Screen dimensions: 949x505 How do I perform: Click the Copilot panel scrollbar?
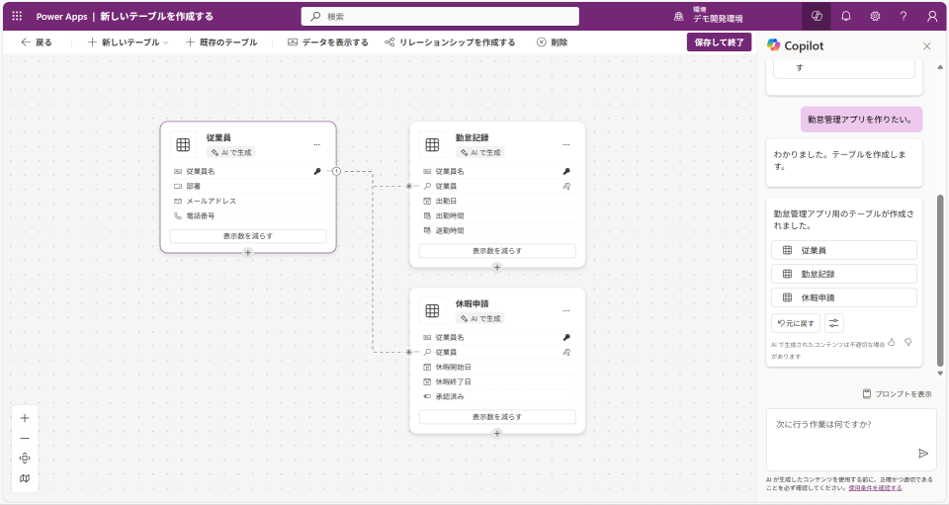click(940, 280)
